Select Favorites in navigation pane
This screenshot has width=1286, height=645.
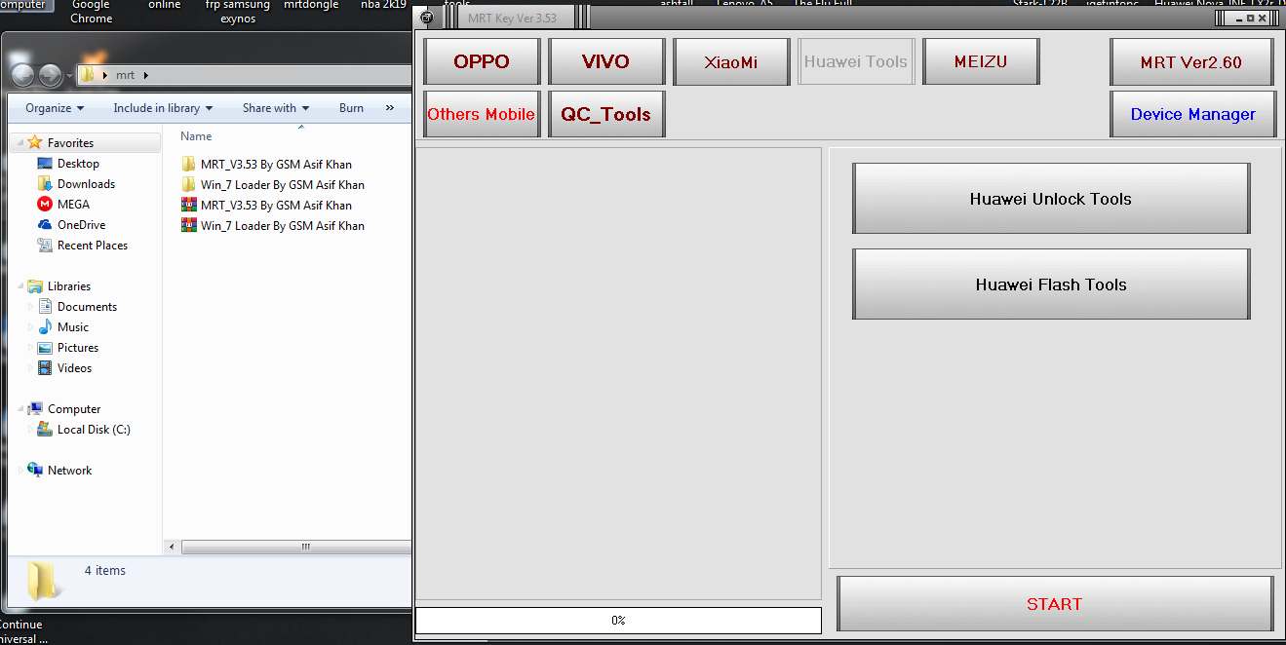coord(70,142)
